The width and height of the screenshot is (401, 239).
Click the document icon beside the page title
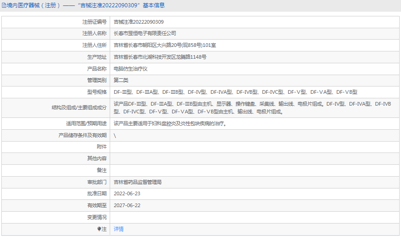point(4,5)
